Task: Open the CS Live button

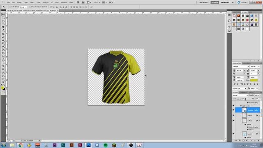Action: point(242,2)
